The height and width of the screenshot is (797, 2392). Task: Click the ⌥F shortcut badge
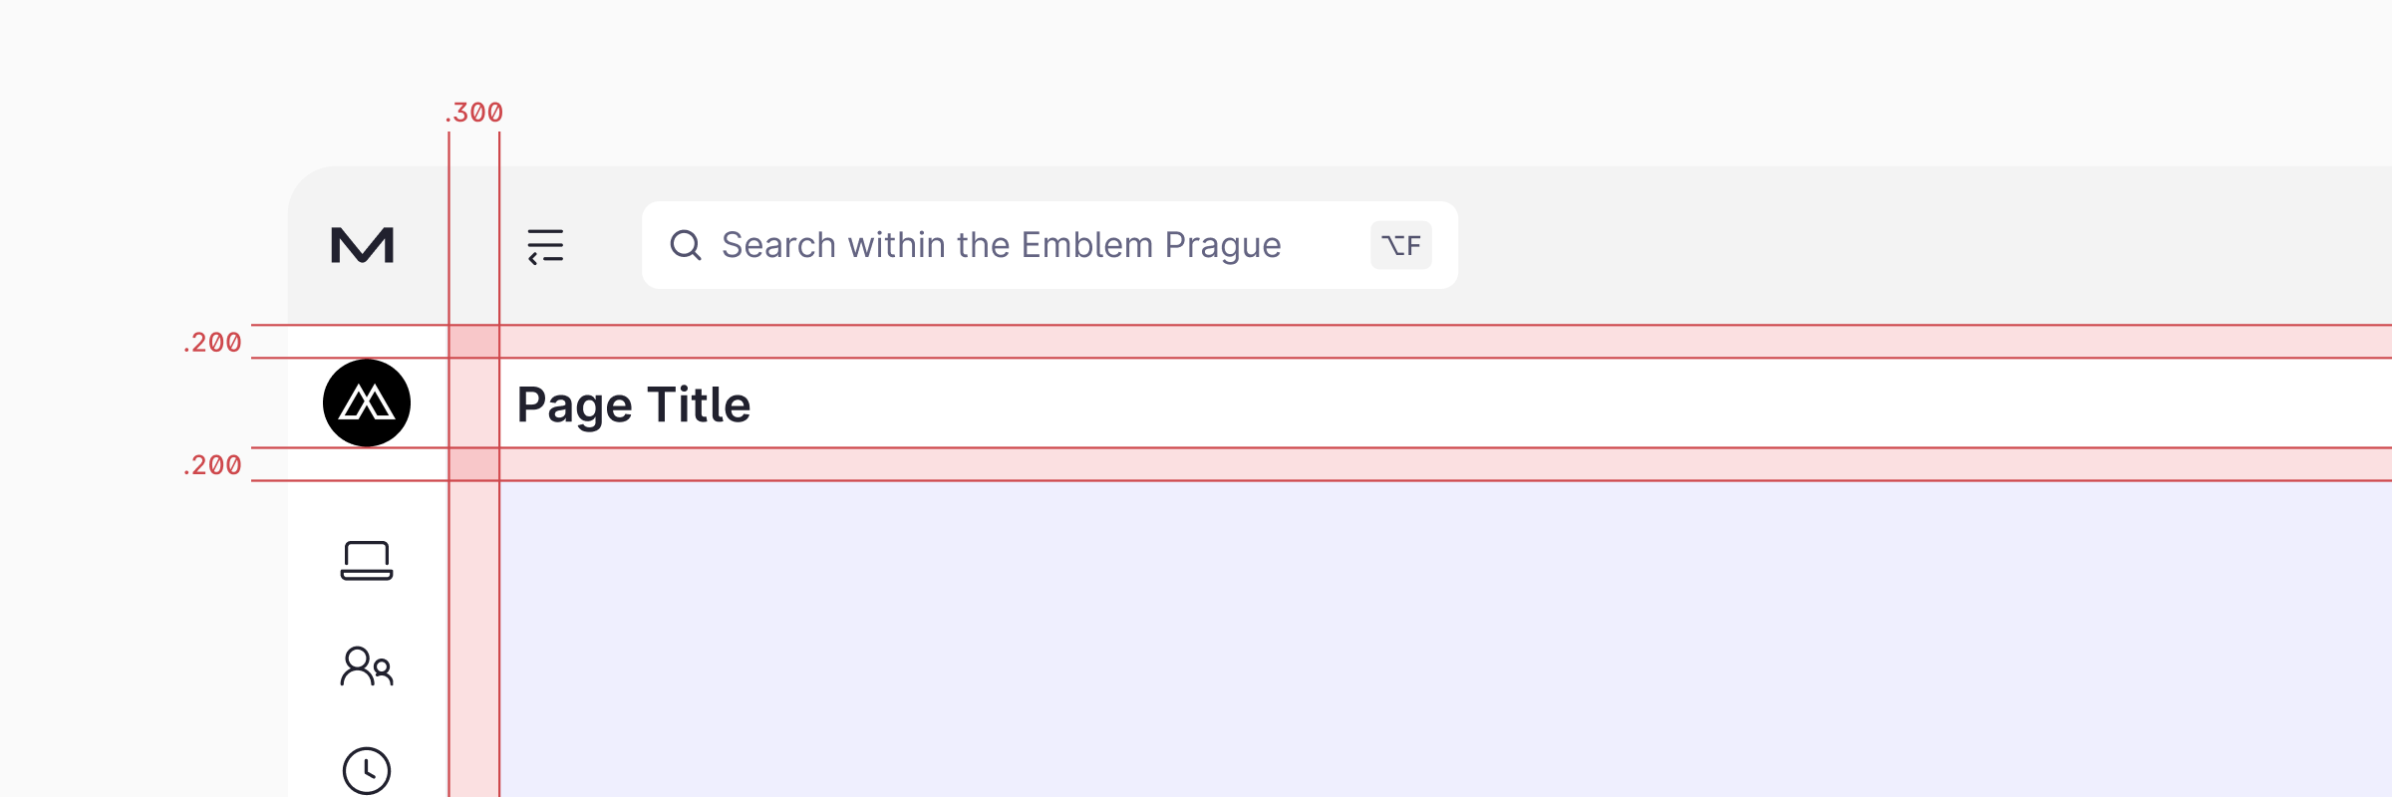pos(1400,245)
